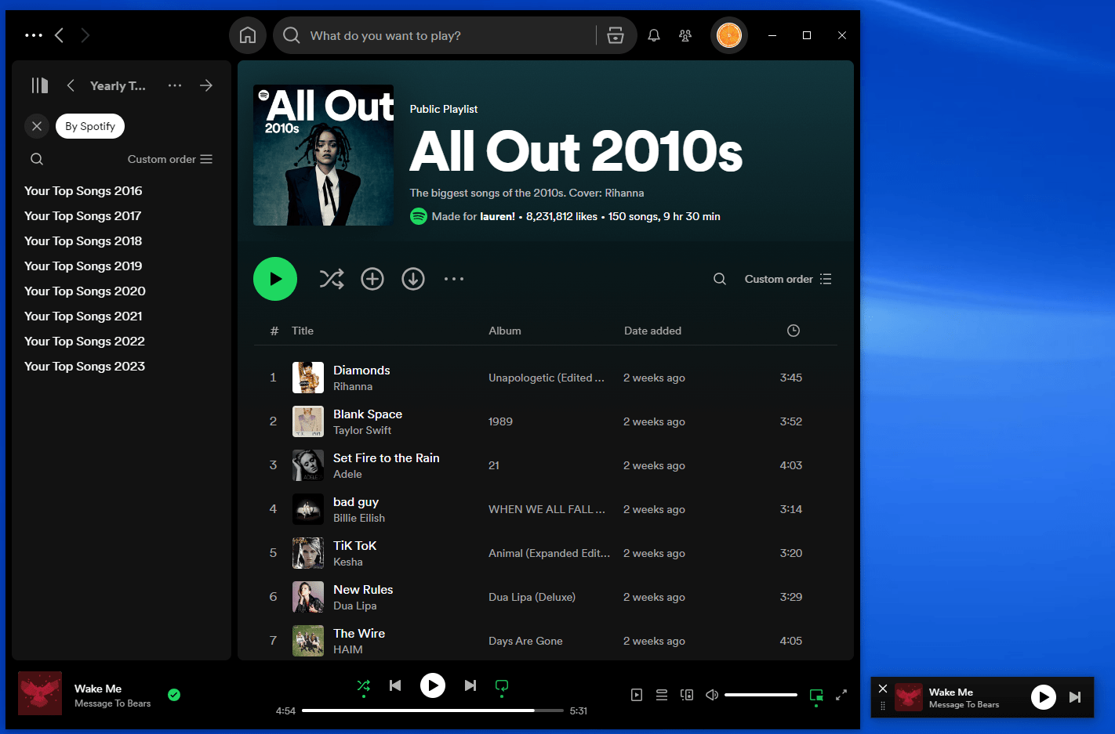Open the Home page

[x=247, y=35]
